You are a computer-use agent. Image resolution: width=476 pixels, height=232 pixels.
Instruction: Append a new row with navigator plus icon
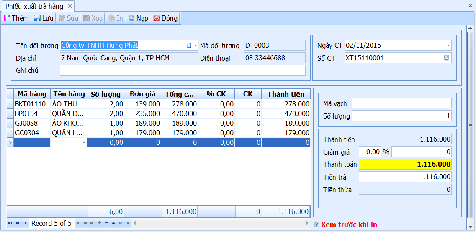(99, 223)
